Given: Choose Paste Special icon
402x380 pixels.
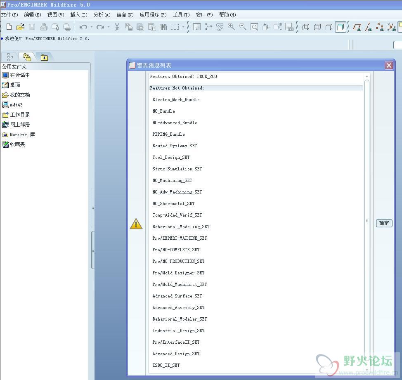Looking at the screenshot, I should tap(152, 27).
